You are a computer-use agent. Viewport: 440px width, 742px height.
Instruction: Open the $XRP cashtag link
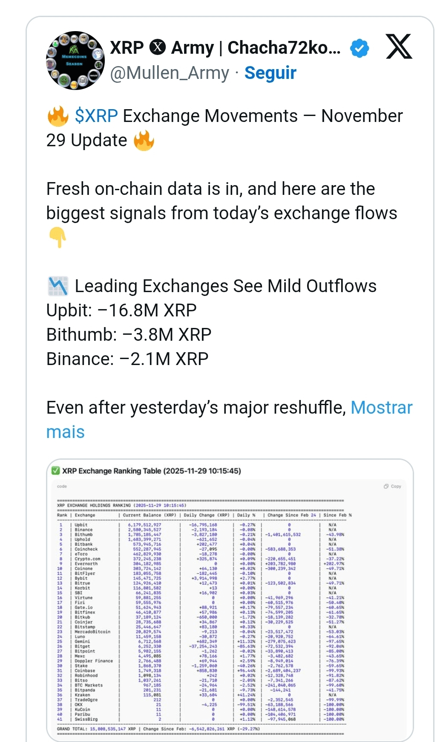tap(96, 116)
